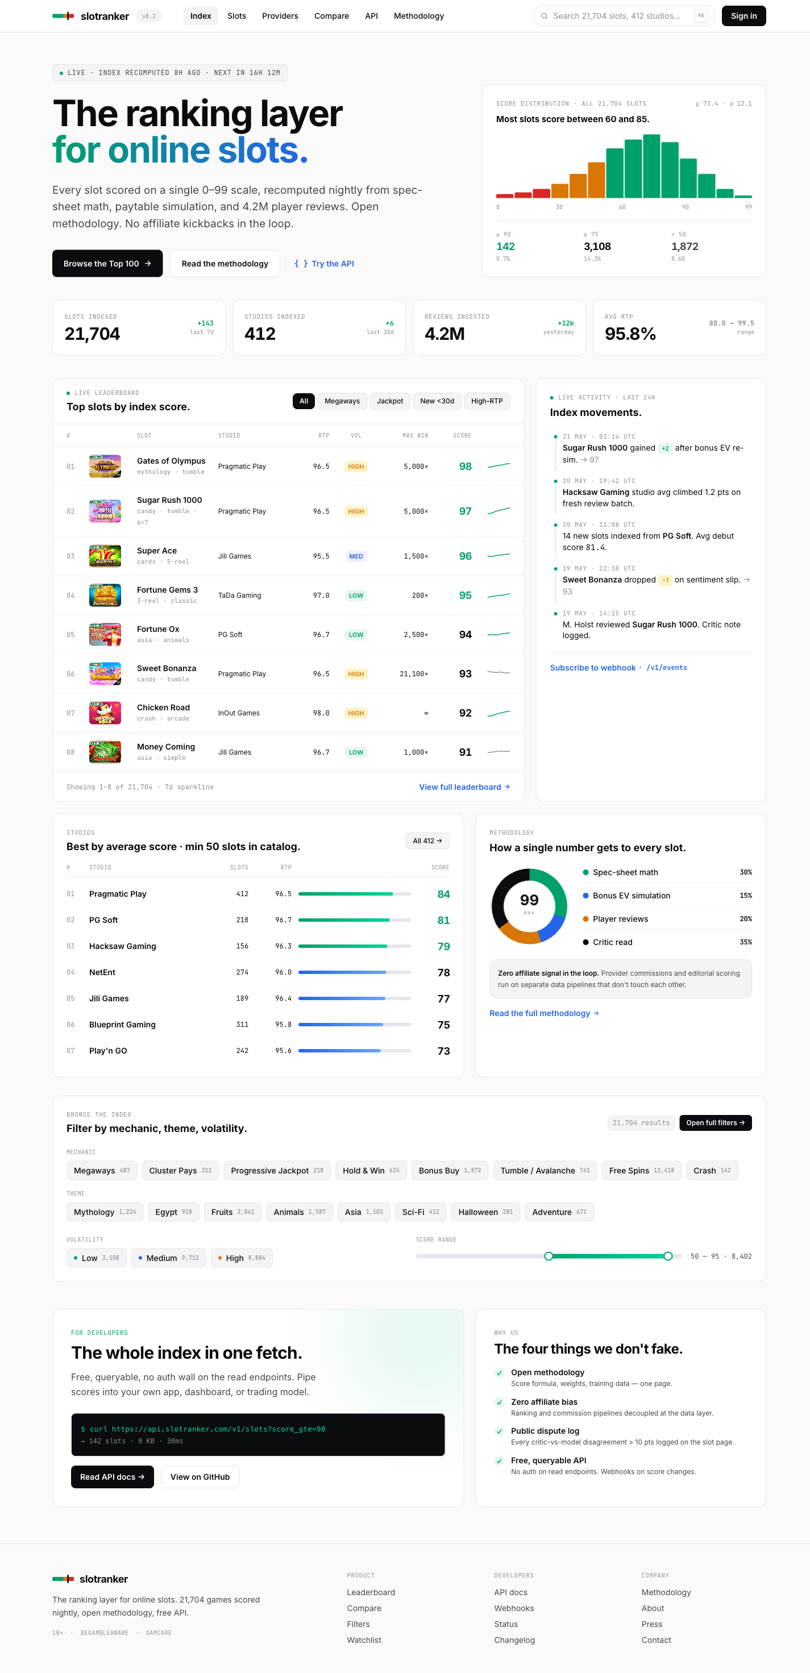Open the Slots nav tab
The height and width of the screenshot is (1673, 810).
[236, 15]
